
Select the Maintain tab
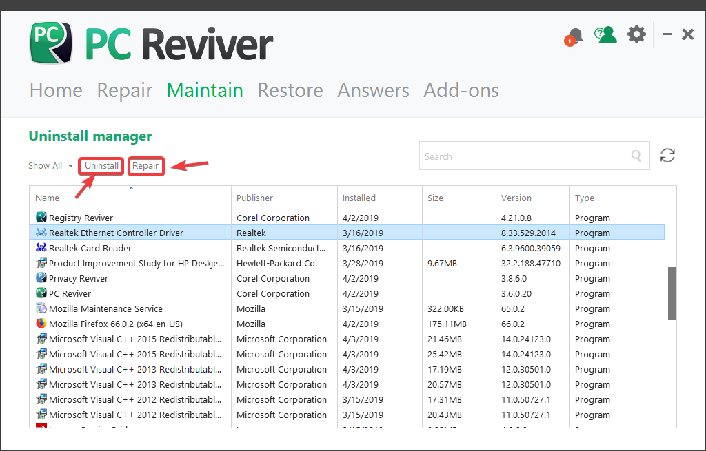[x=205, y=90]
